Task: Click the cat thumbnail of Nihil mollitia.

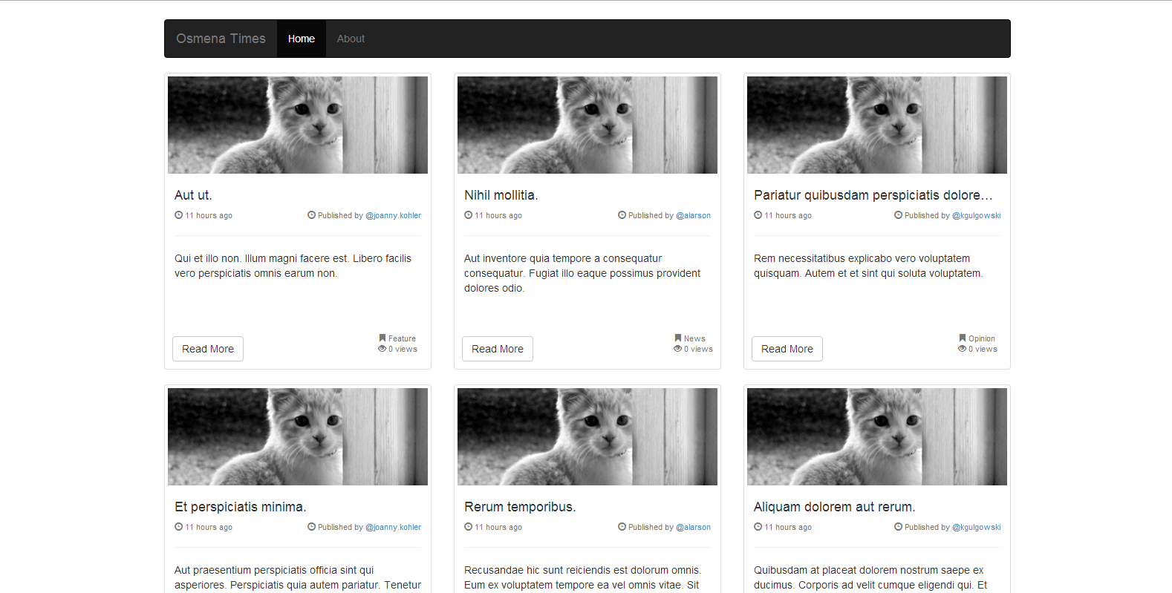Action: click(x=587, y=125)
